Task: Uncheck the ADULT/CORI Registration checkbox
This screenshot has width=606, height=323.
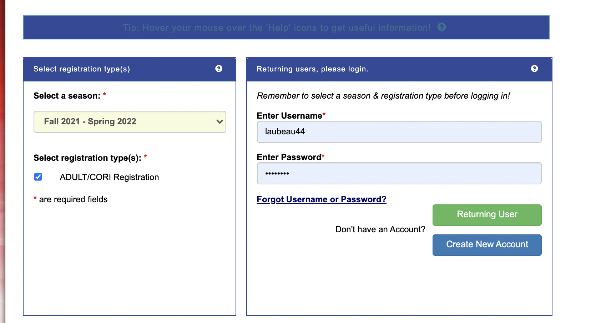Action: (38, 177)
